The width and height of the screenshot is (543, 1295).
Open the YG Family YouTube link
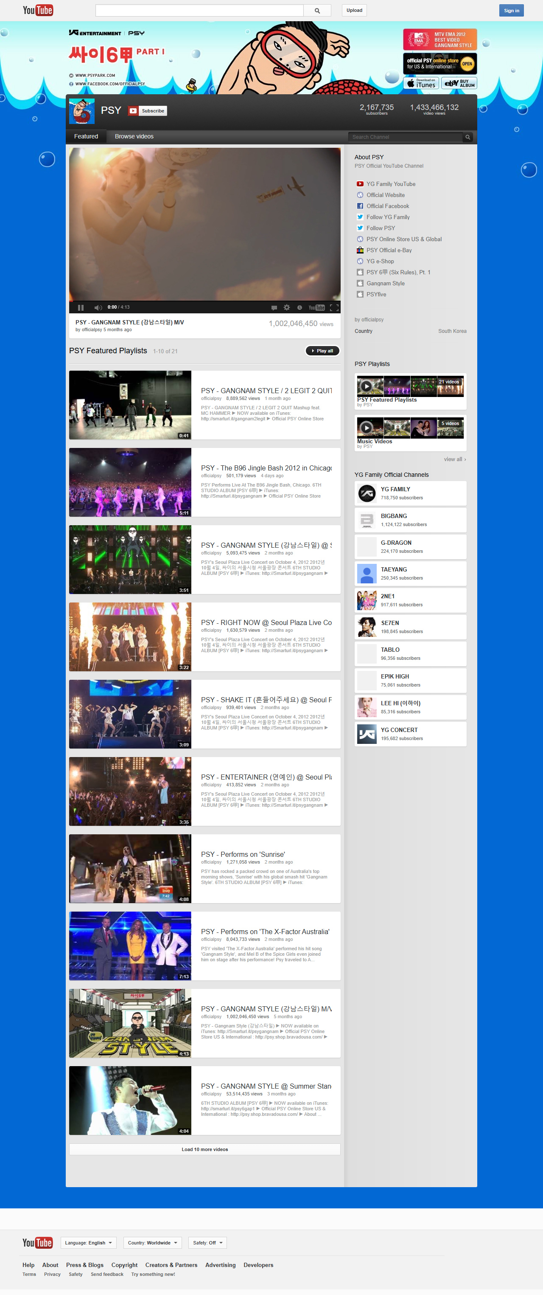(x=390, y=184)
